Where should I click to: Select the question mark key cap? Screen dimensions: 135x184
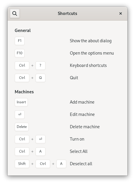click(x=41, y=65)
